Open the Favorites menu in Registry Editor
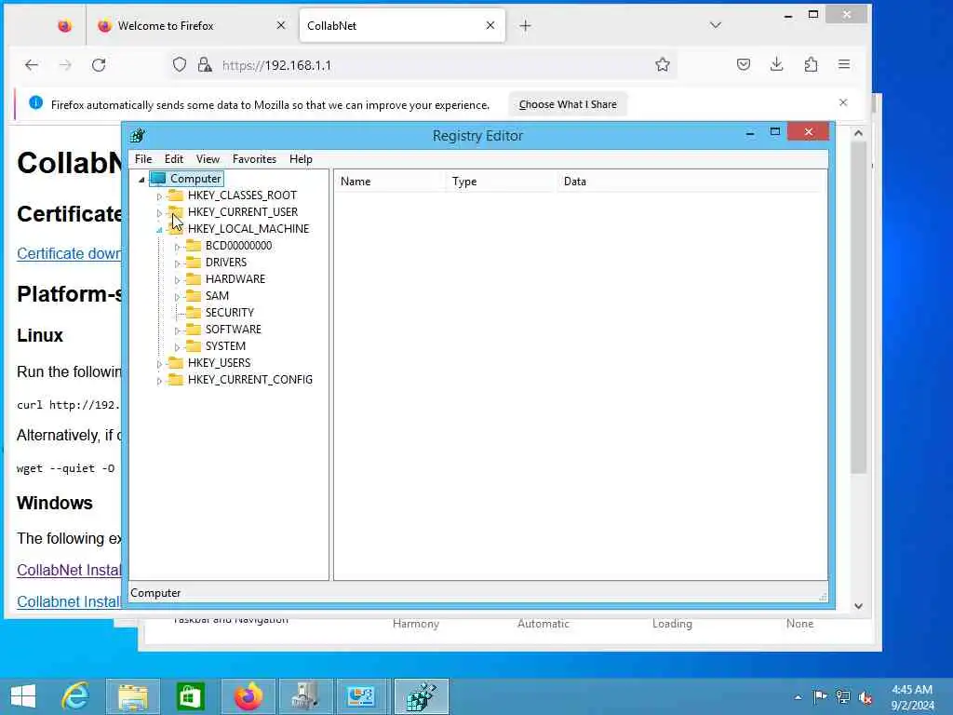Screen dimensions: 953x715 [254, 159]
